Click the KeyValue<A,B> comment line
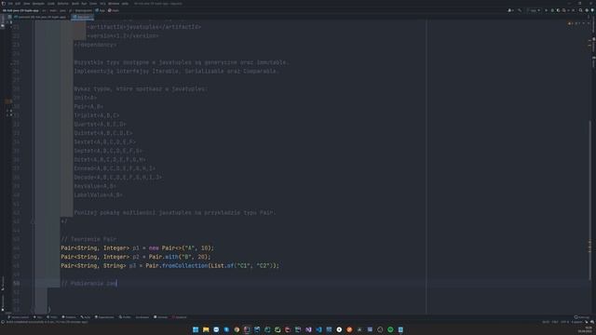596x335 pixels. pyautogui.click(x=95, y=186)
